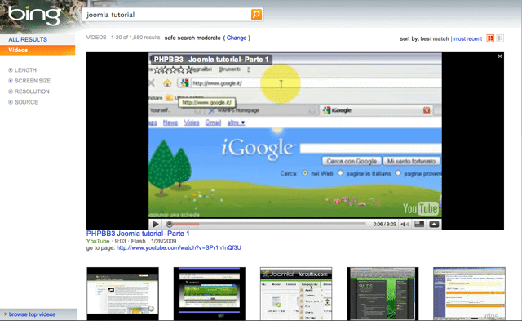Click the YouTube logo in player
522x321 pixels.
click(421, 208)
